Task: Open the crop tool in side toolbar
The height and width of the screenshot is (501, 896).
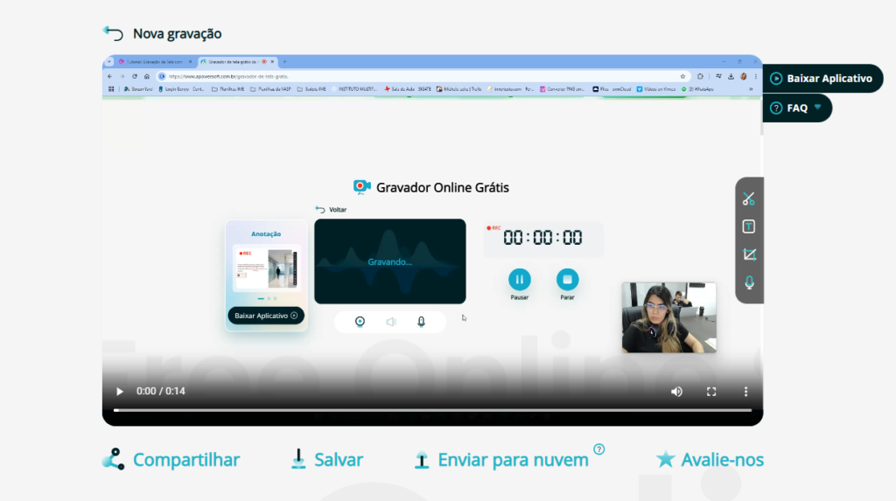Action: pyautogui.click(x=748, y=254)
